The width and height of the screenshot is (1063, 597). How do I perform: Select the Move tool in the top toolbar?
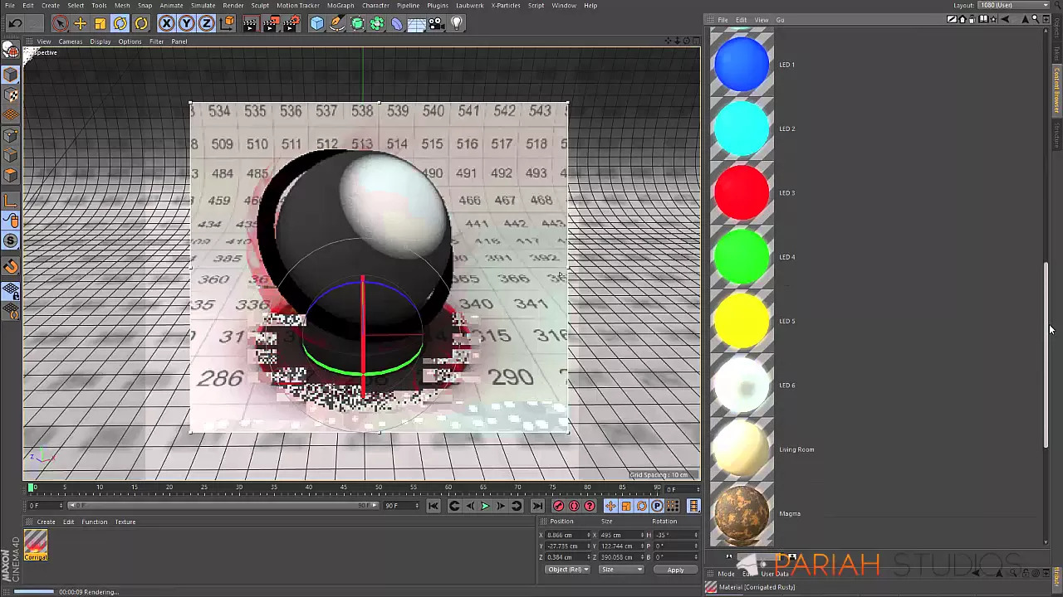click(80, 24)
